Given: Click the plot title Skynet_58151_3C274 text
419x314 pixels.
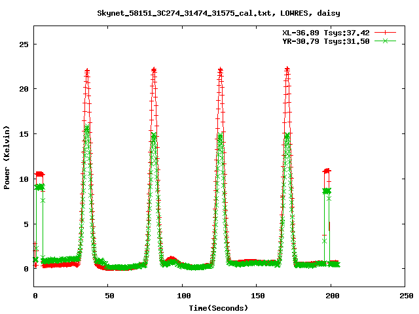Looking at the screenshot, I should [x=219, y=13].
